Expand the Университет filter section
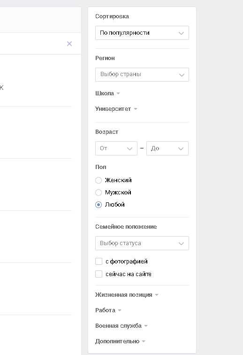 point(116,109)
